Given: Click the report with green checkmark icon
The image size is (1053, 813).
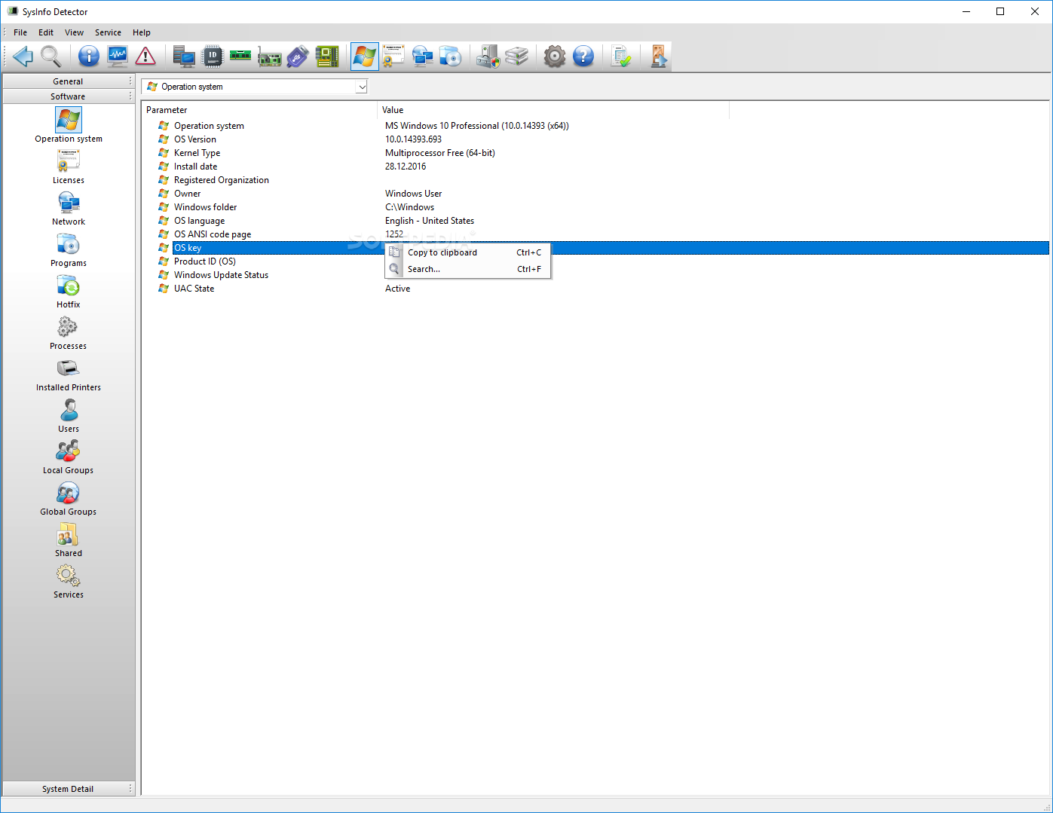Looking at the screenshot, I should 621,57.
